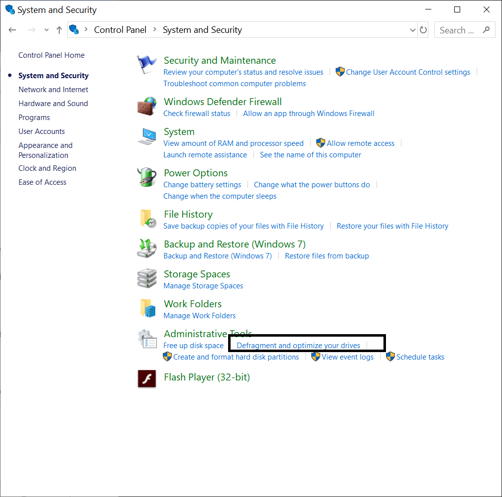Click the Power Options battery icon
Image resolution: width=502 pixels, height=497 pixels.
coord(147,177)
